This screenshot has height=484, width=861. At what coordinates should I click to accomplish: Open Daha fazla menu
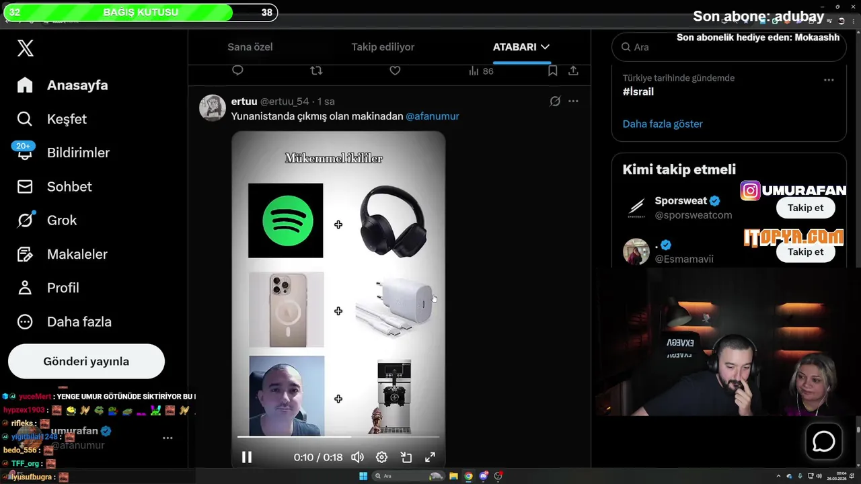coord(64,321)
